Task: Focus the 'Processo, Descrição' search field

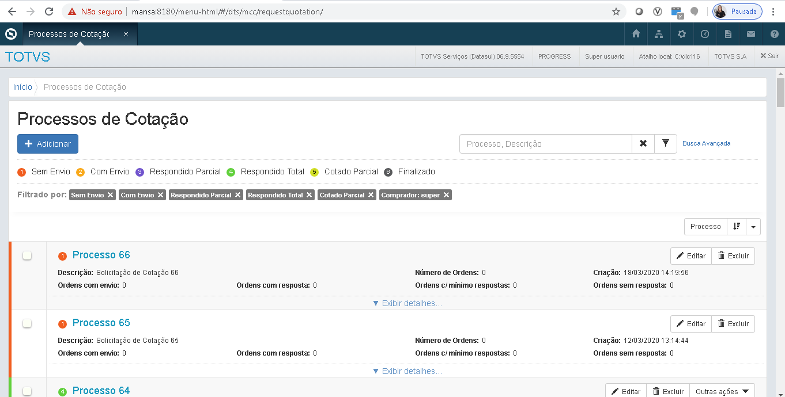Action: pos(546,144)
